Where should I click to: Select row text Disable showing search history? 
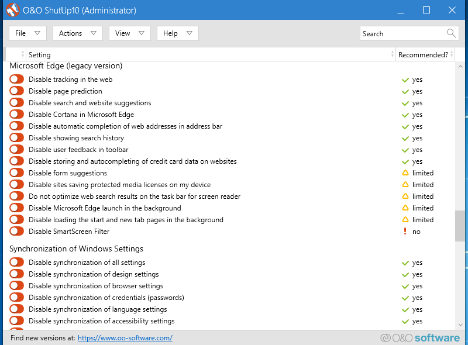tap(76, 138)
